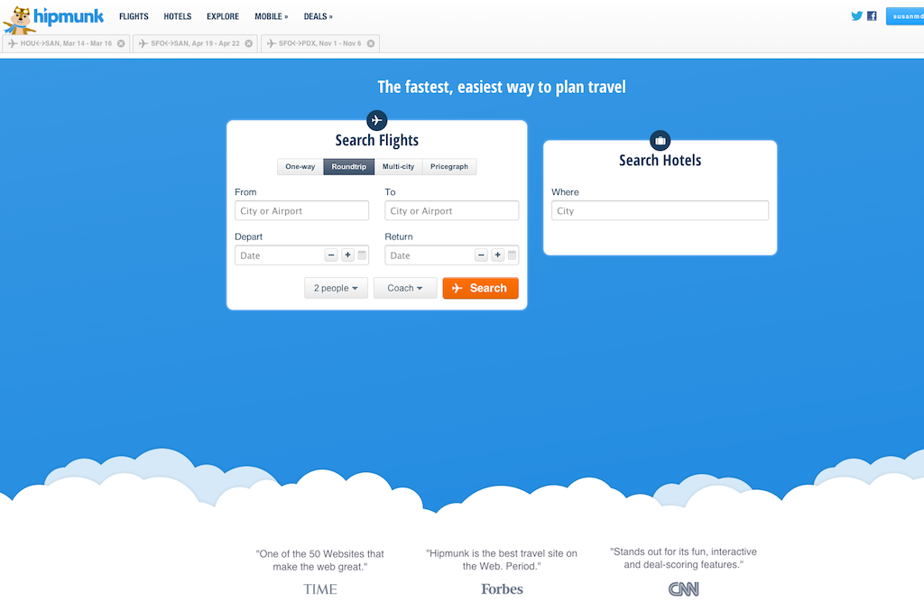Click the airplane icon above Search Flights
924x612 pixels.
coord(376,118)
